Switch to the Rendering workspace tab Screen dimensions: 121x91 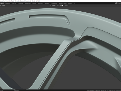click(x=47, y=4)
